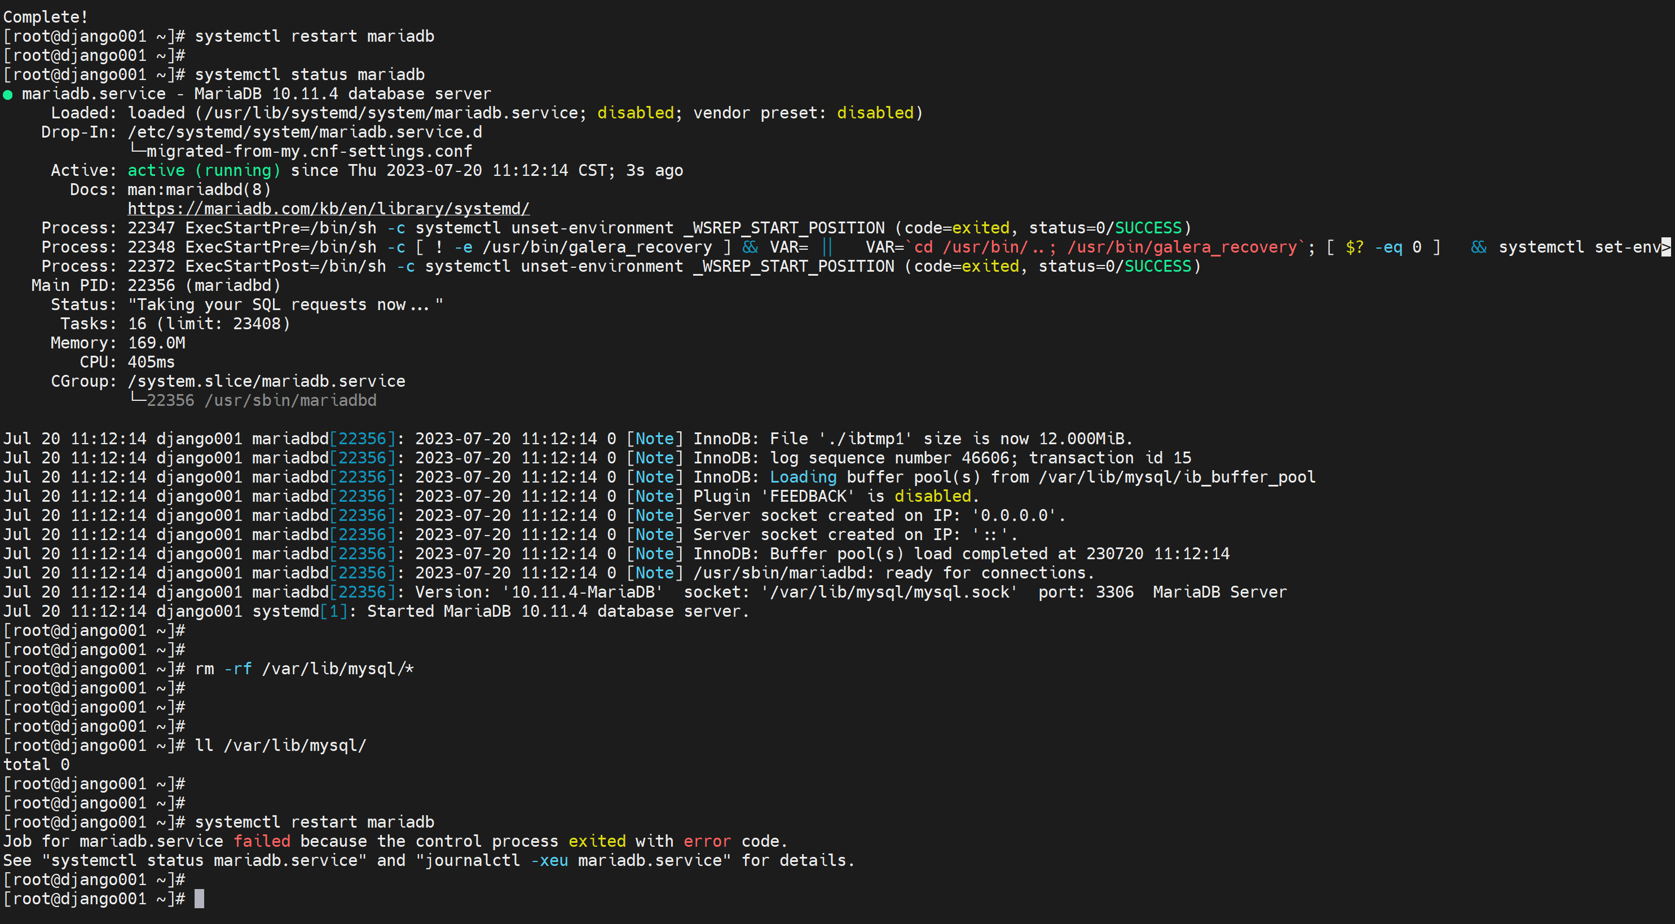Screen dimensions: 1675x924
Task: Click the 'total 0' output line
Action: [x=37, y=764]
